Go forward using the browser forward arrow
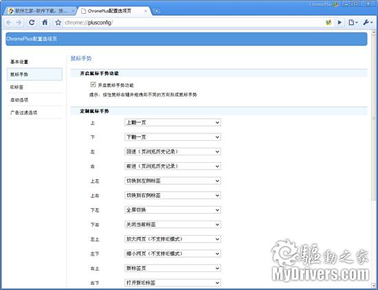378x290 pixels. pyautogui.click(x=19, y=23)
